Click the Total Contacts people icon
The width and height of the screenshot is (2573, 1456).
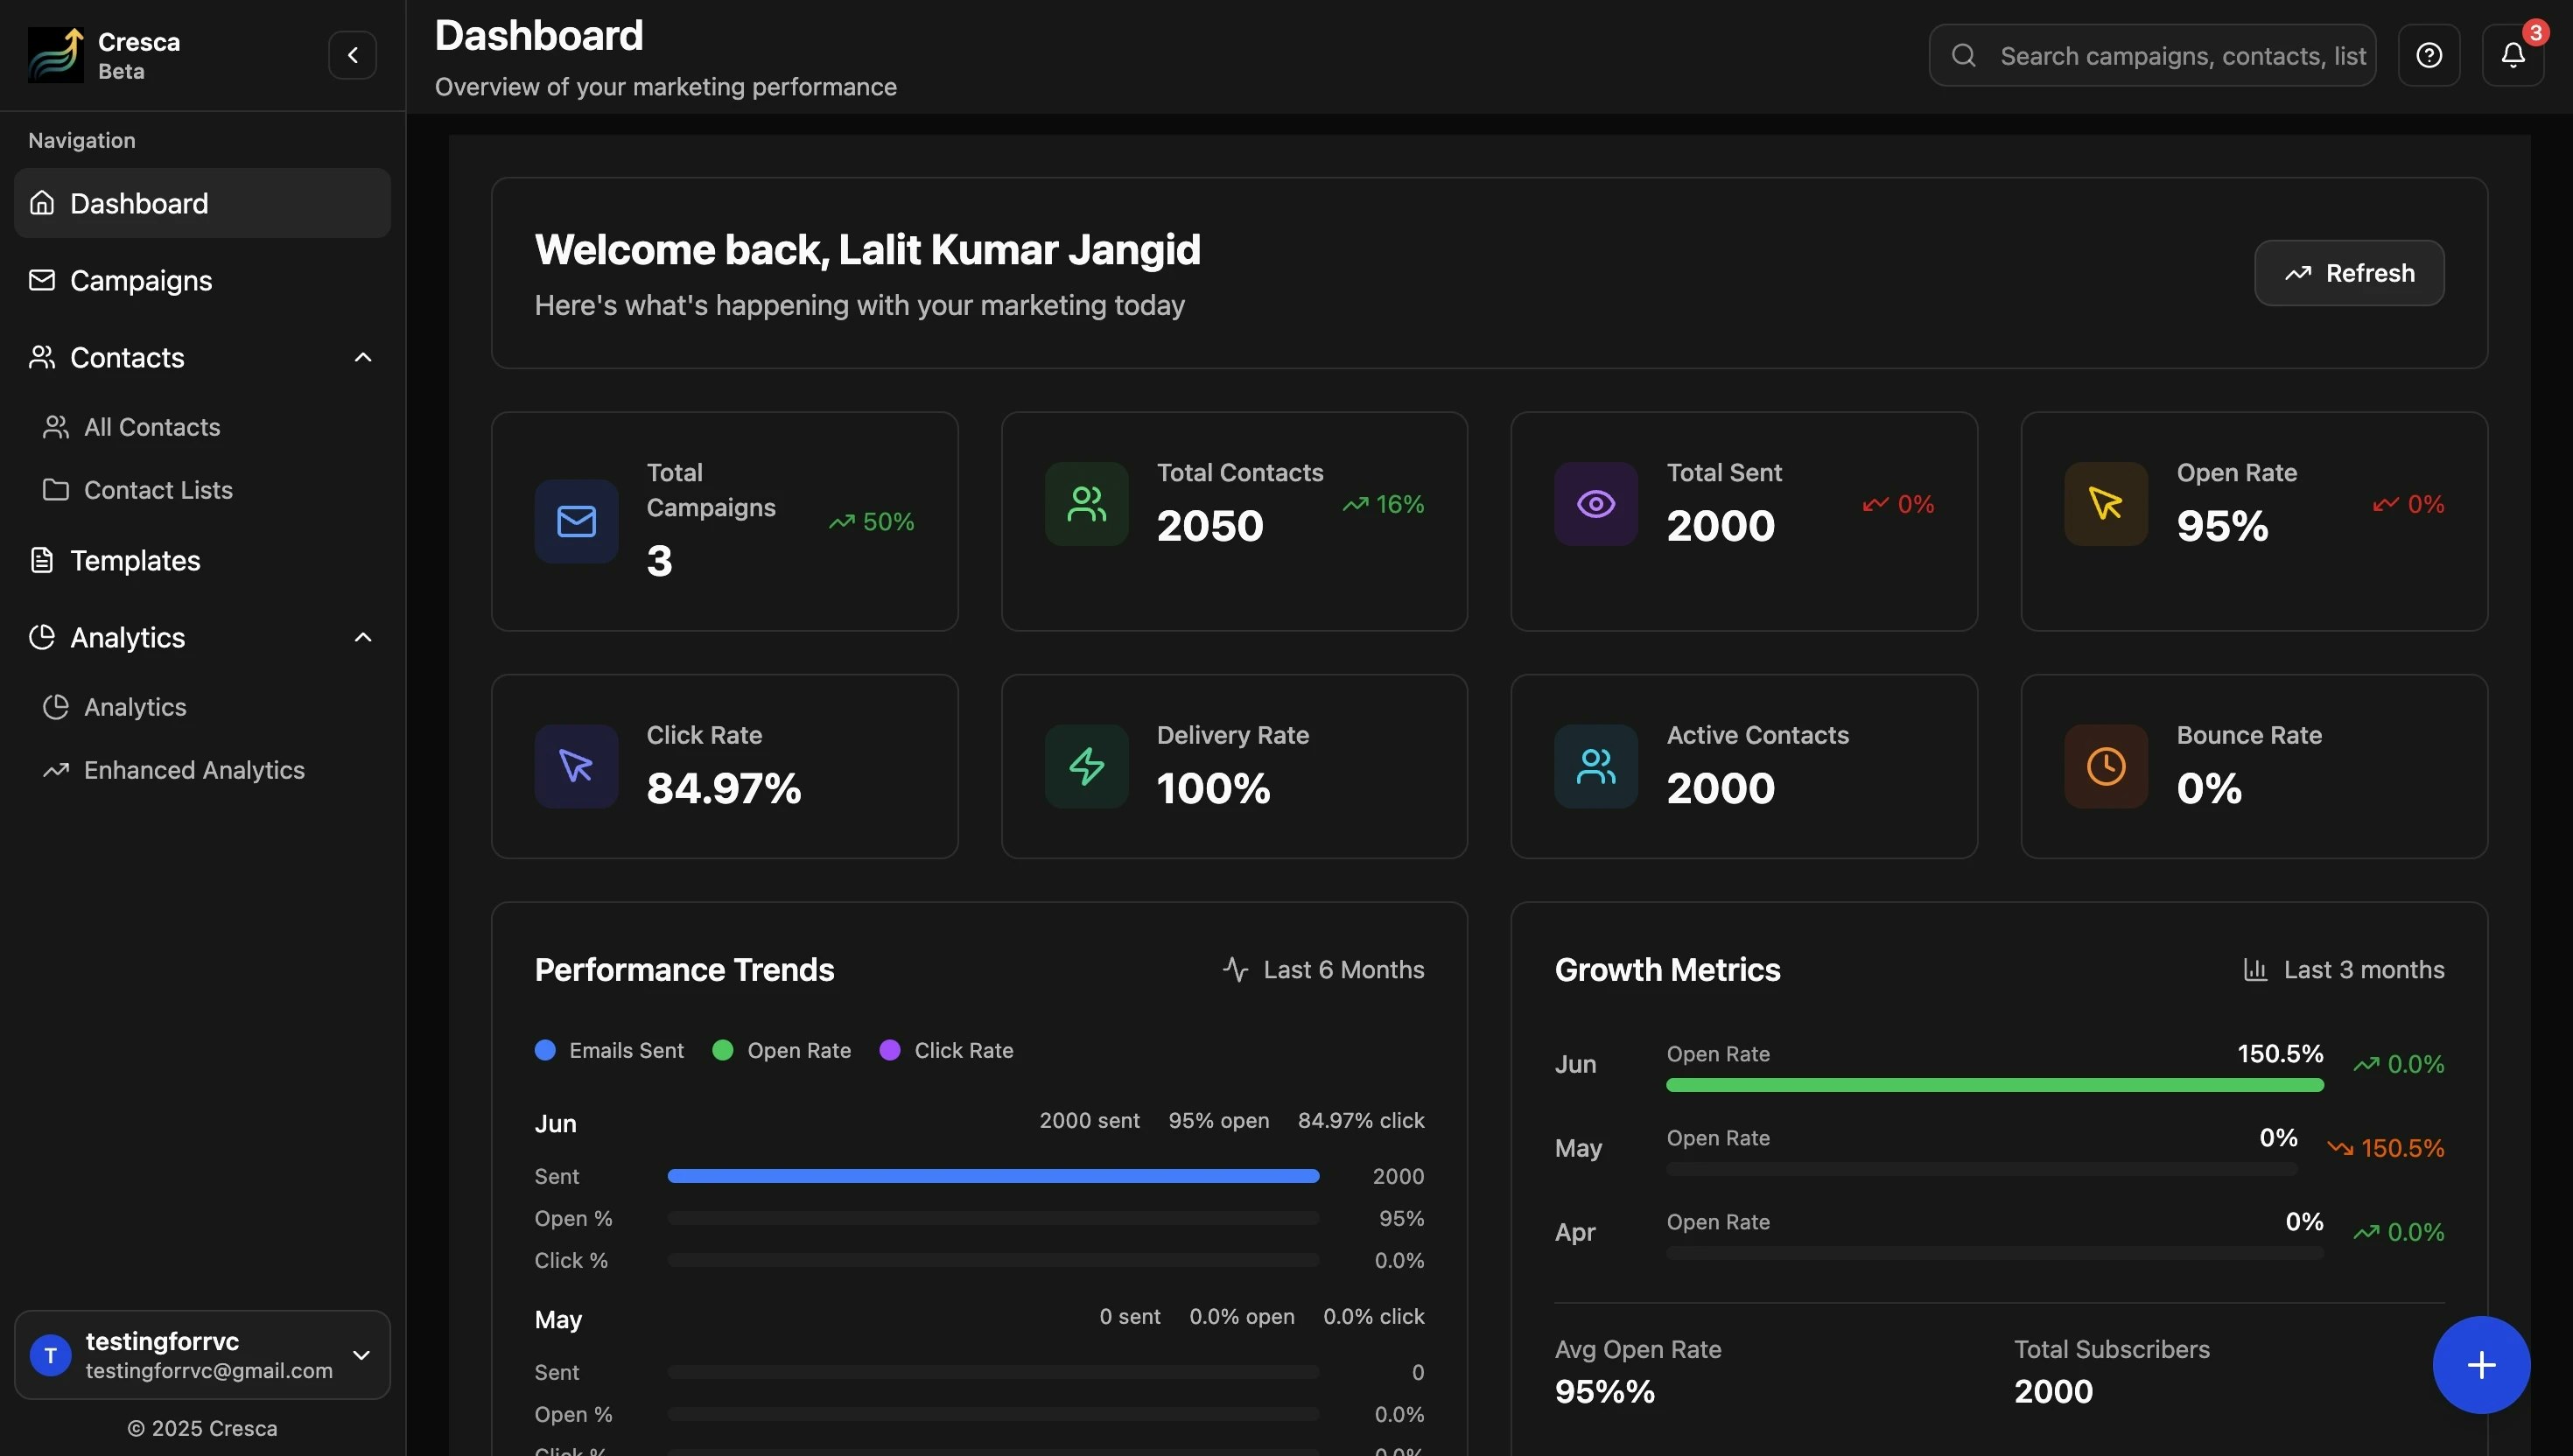click(1086, 504)
